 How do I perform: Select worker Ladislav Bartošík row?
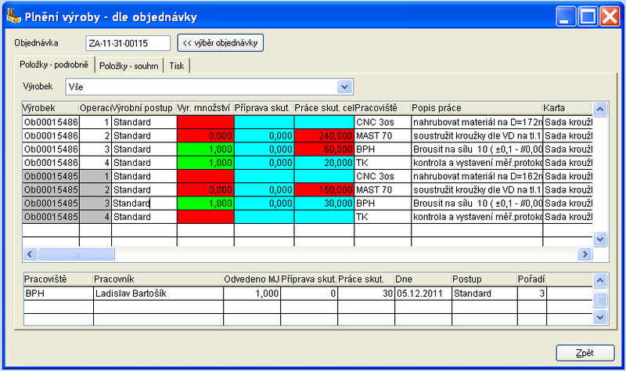156,294
